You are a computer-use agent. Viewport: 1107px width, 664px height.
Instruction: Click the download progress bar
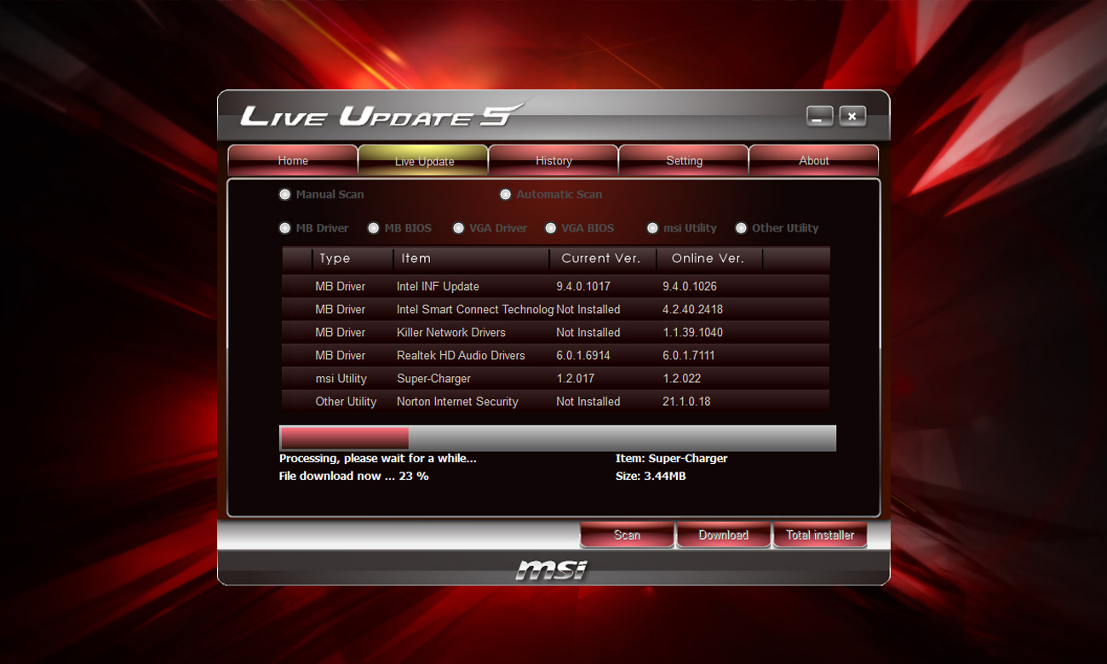coord(558,438)
